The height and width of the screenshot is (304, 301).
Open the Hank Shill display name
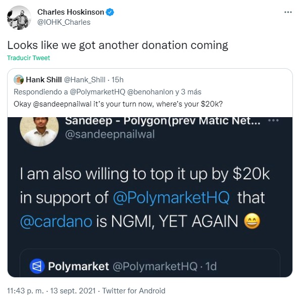pos(44,80)
